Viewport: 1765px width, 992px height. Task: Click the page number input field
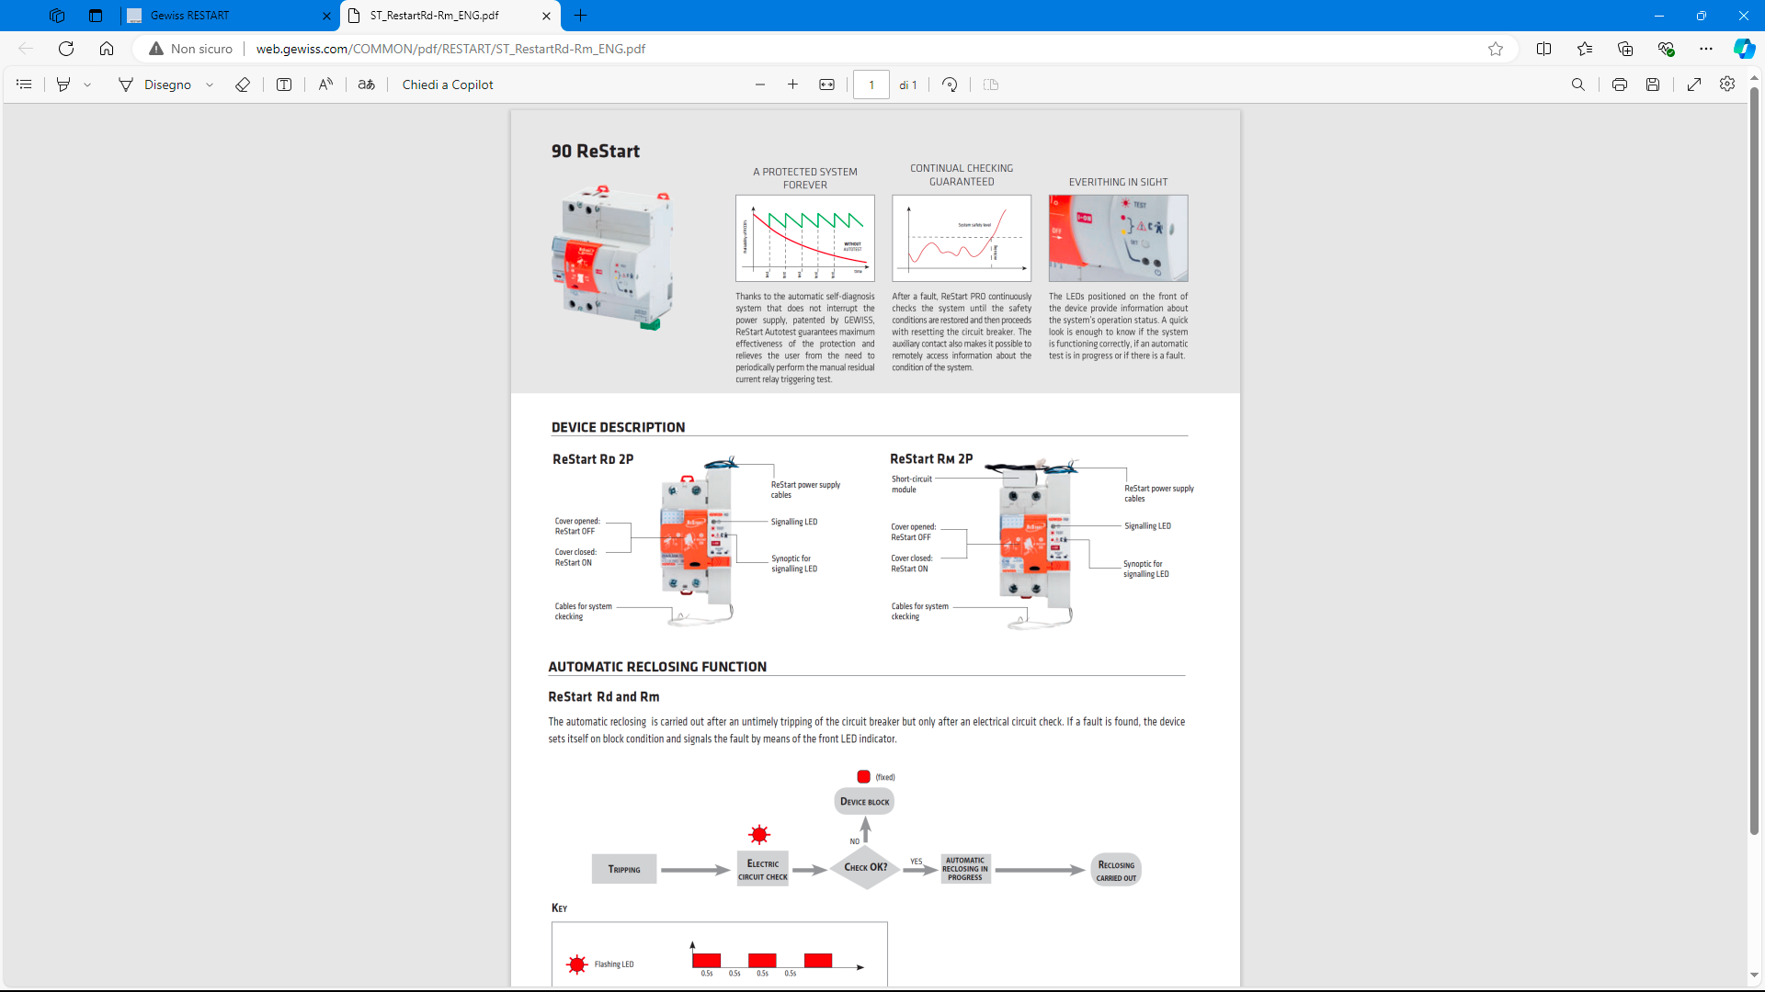(x=871, y=85)
